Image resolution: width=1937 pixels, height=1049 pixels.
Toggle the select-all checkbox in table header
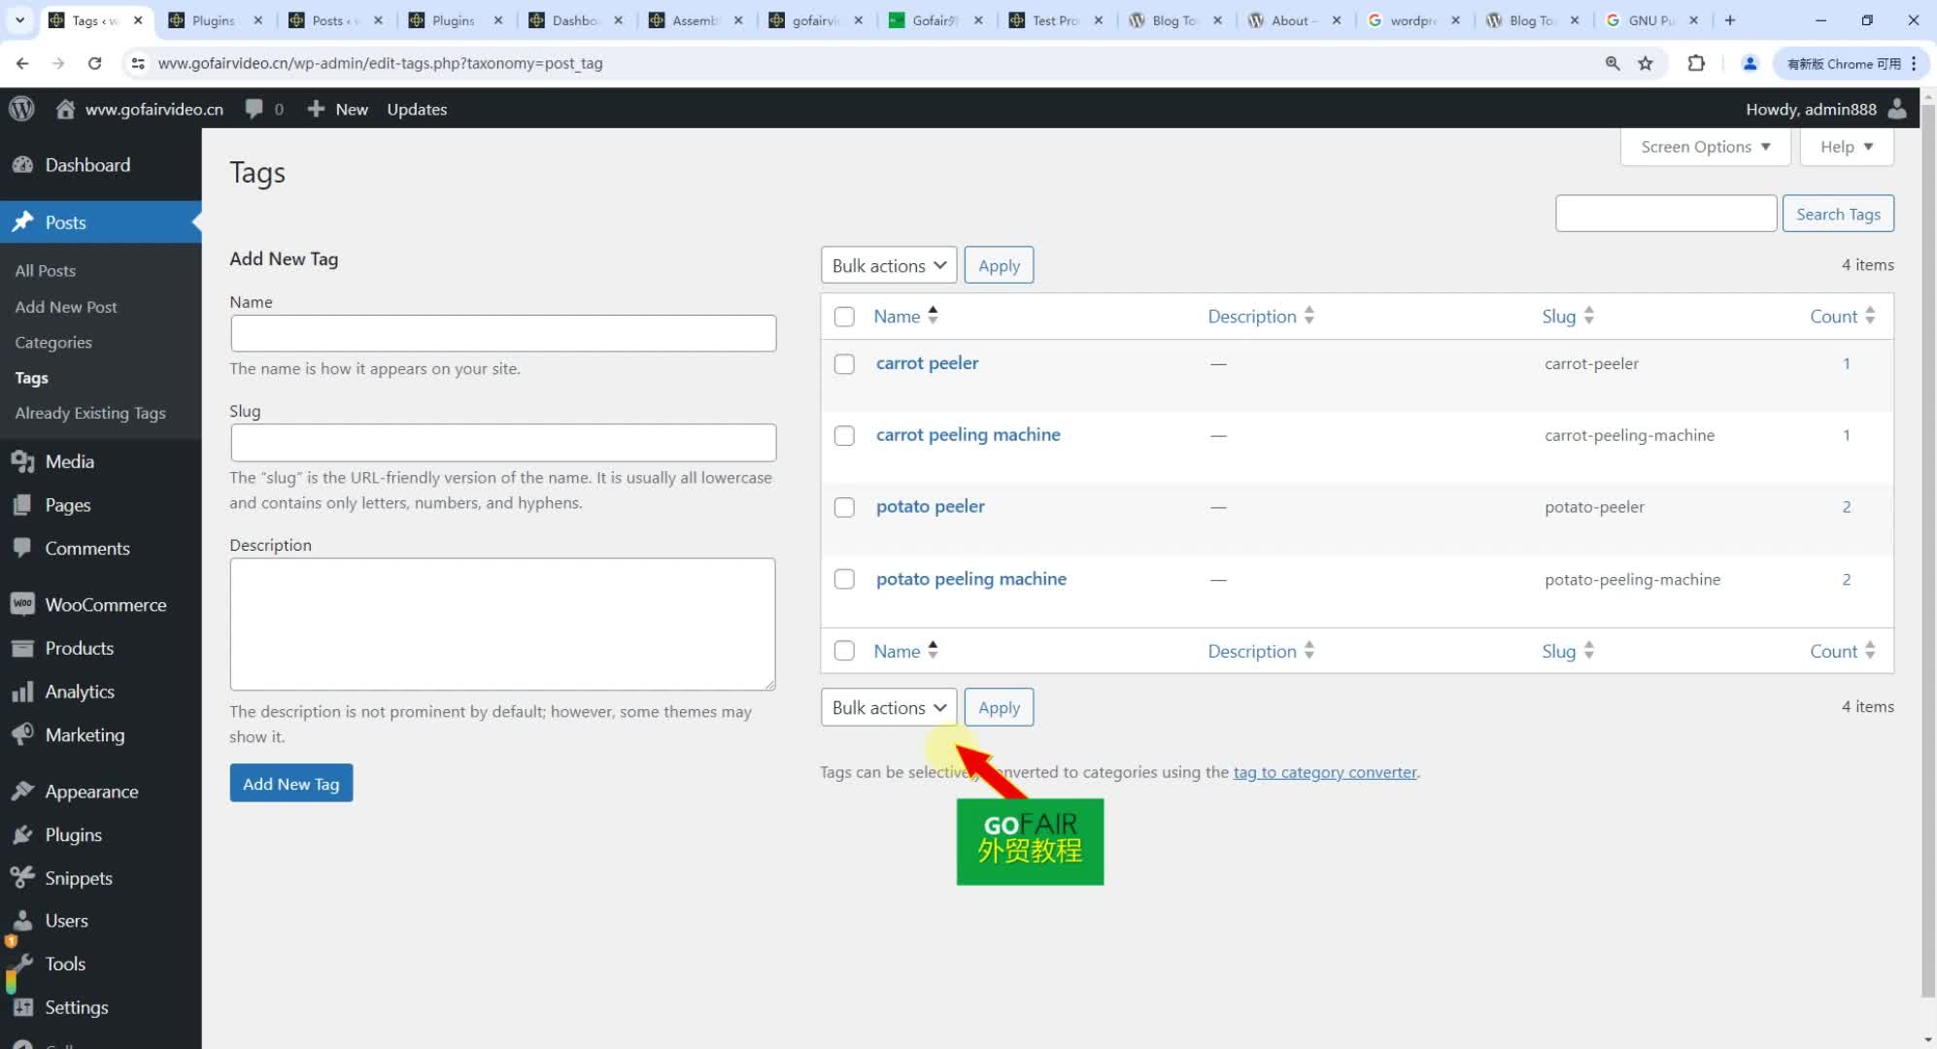click(844, 317)
